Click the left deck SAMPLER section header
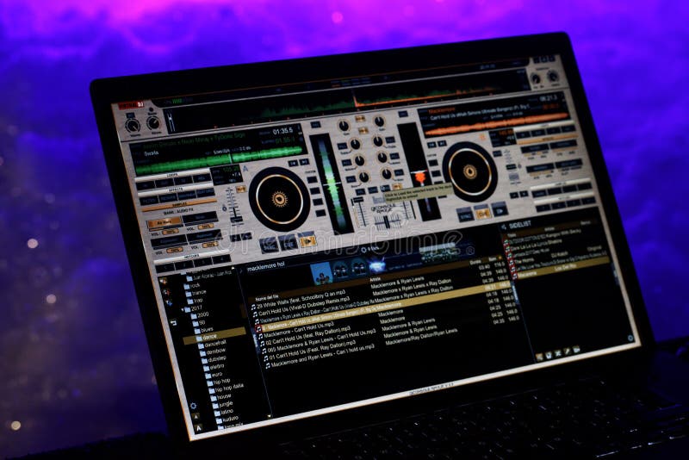689x460 pixels. (179, 205)
